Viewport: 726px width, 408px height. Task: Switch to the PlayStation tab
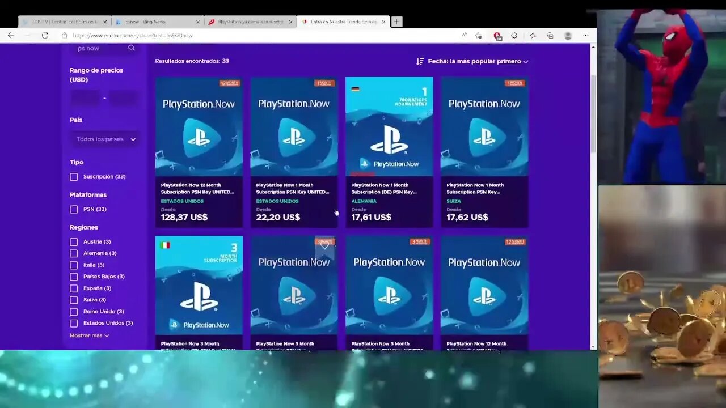click(x=250, y=22)
